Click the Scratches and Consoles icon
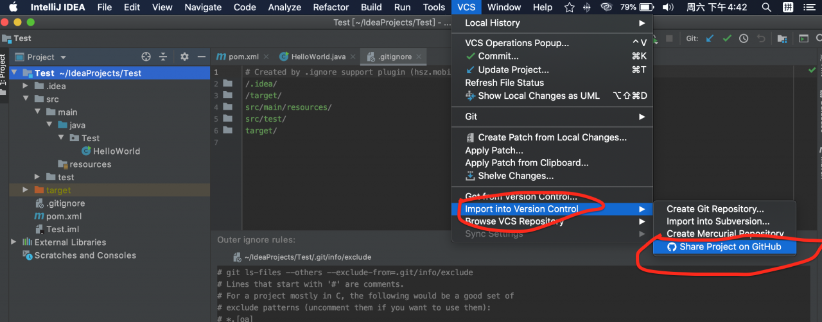This screenshot has width=822, height=322. coord(27,255)
